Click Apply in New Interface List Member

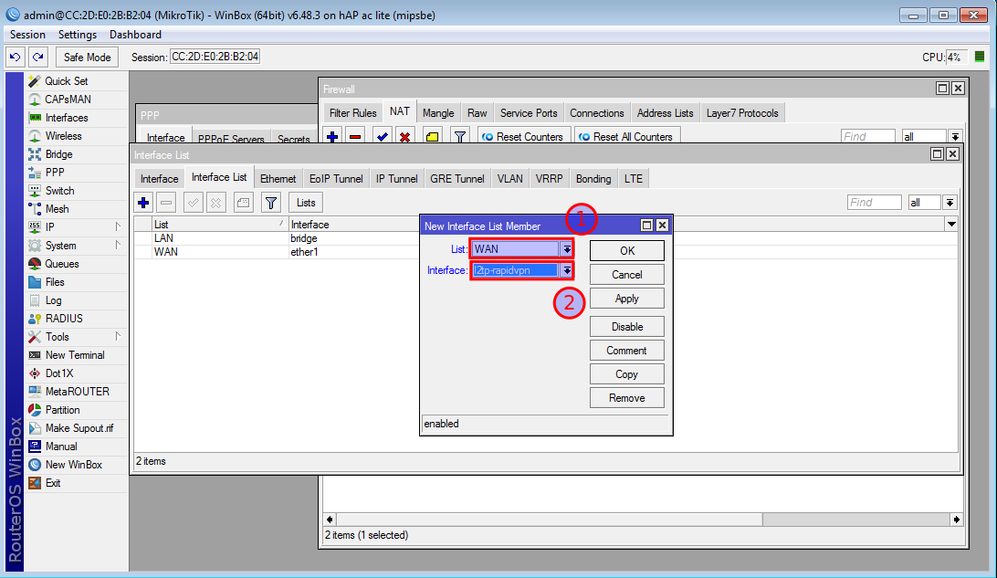(x=627, y=299)
